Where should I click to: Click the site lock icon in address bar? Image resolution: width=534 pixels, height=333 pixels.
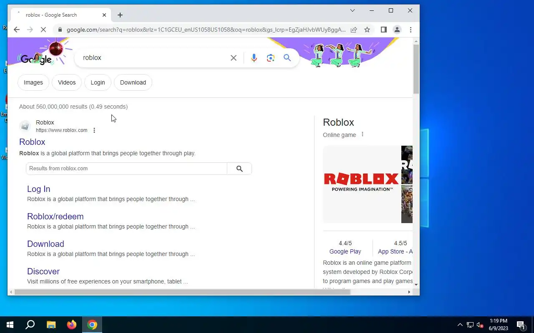[x=60, y=30]
